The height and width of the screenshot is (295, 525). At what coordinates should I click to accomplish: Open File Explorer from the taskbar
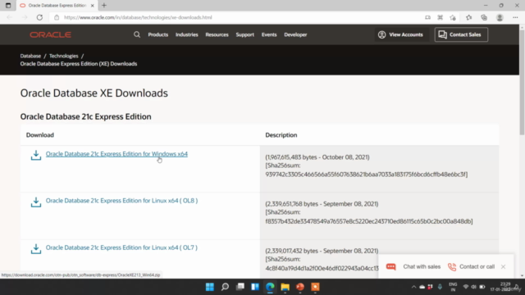tap(285, 287)
